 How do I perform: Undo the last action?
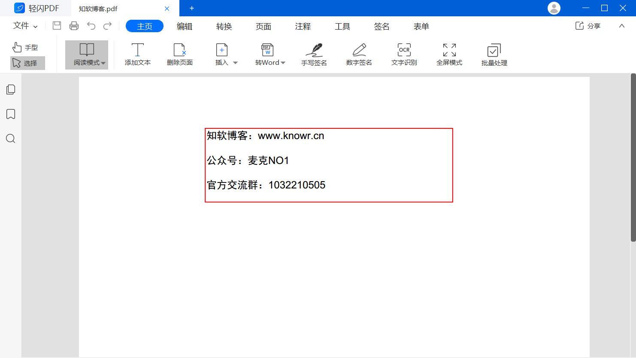[x=91, y=26]
